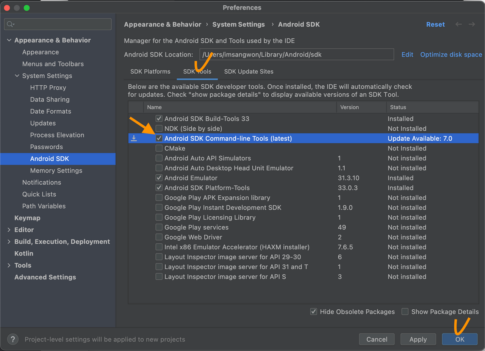Click the Version column header
Viewport: 485px width, 351px height.
click(361, 107)
